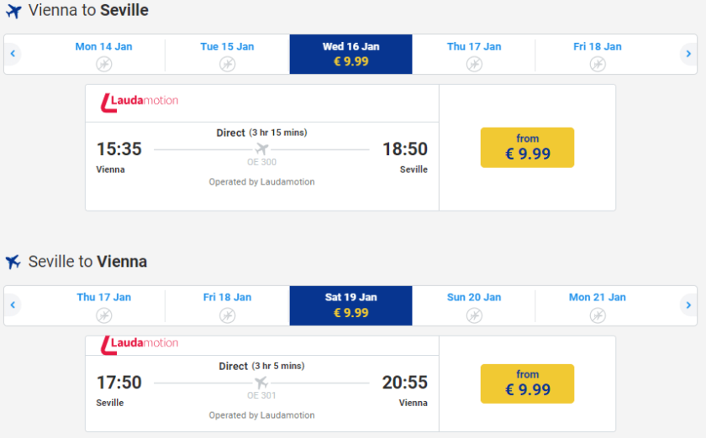Click the outbound flight airplane icon beside Vienna to Seville
Viewport: 706px width, 438px height.
[x=13, y=12]
